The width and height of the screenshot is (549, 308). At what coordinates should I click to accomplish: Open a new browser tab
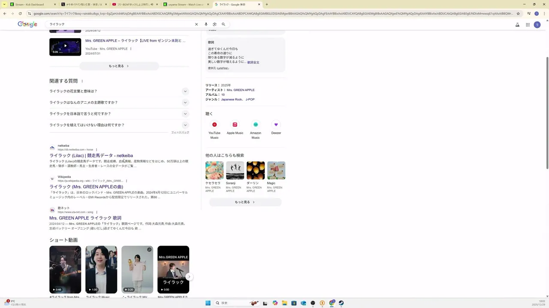tap(267, 4)
